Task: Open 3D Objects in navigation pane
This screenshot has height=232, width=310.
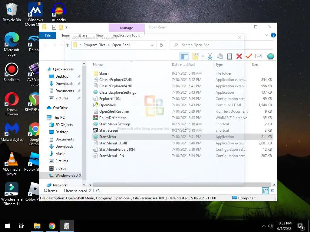Action: [x=64, y=125]
